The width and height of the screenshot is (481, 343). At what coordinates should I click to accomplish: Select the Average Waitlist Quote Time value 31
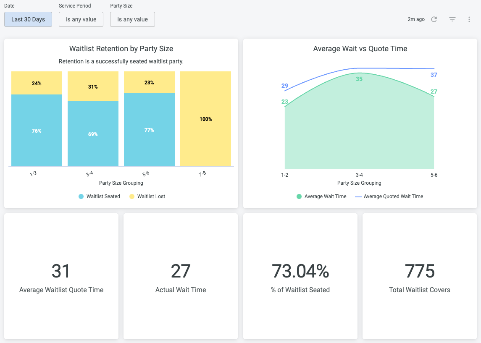tap(61, 272)
